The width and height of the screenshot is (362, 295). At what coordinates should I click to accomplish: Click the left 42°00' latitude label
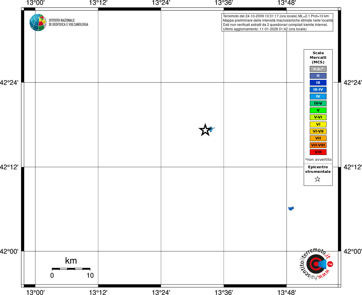pos(9,251)
